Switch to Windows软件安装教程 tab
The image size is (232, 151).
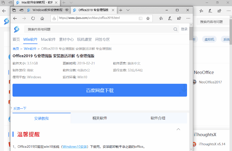48,10
